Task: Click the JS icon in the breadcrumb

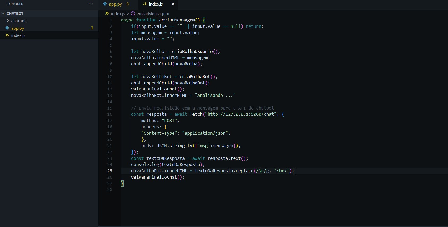Action: pos(107,13)
